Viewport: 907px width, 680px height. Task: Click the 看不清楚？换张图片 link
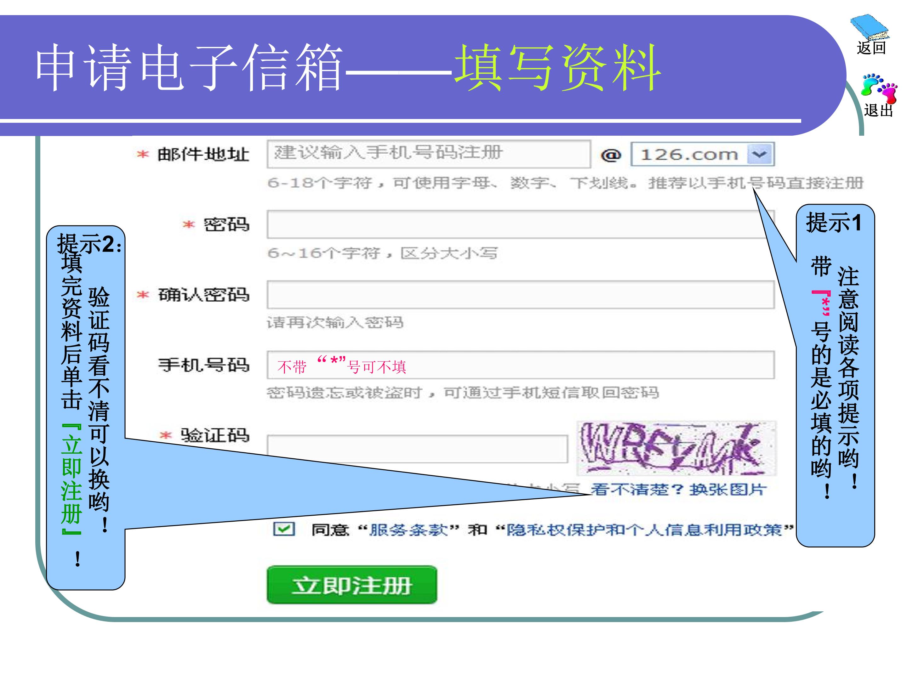click(x=679, y=490)
